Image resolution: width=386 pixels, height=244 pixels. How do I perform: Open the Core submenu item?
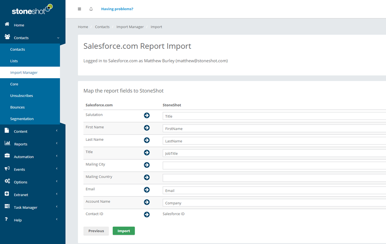(30, 84)
